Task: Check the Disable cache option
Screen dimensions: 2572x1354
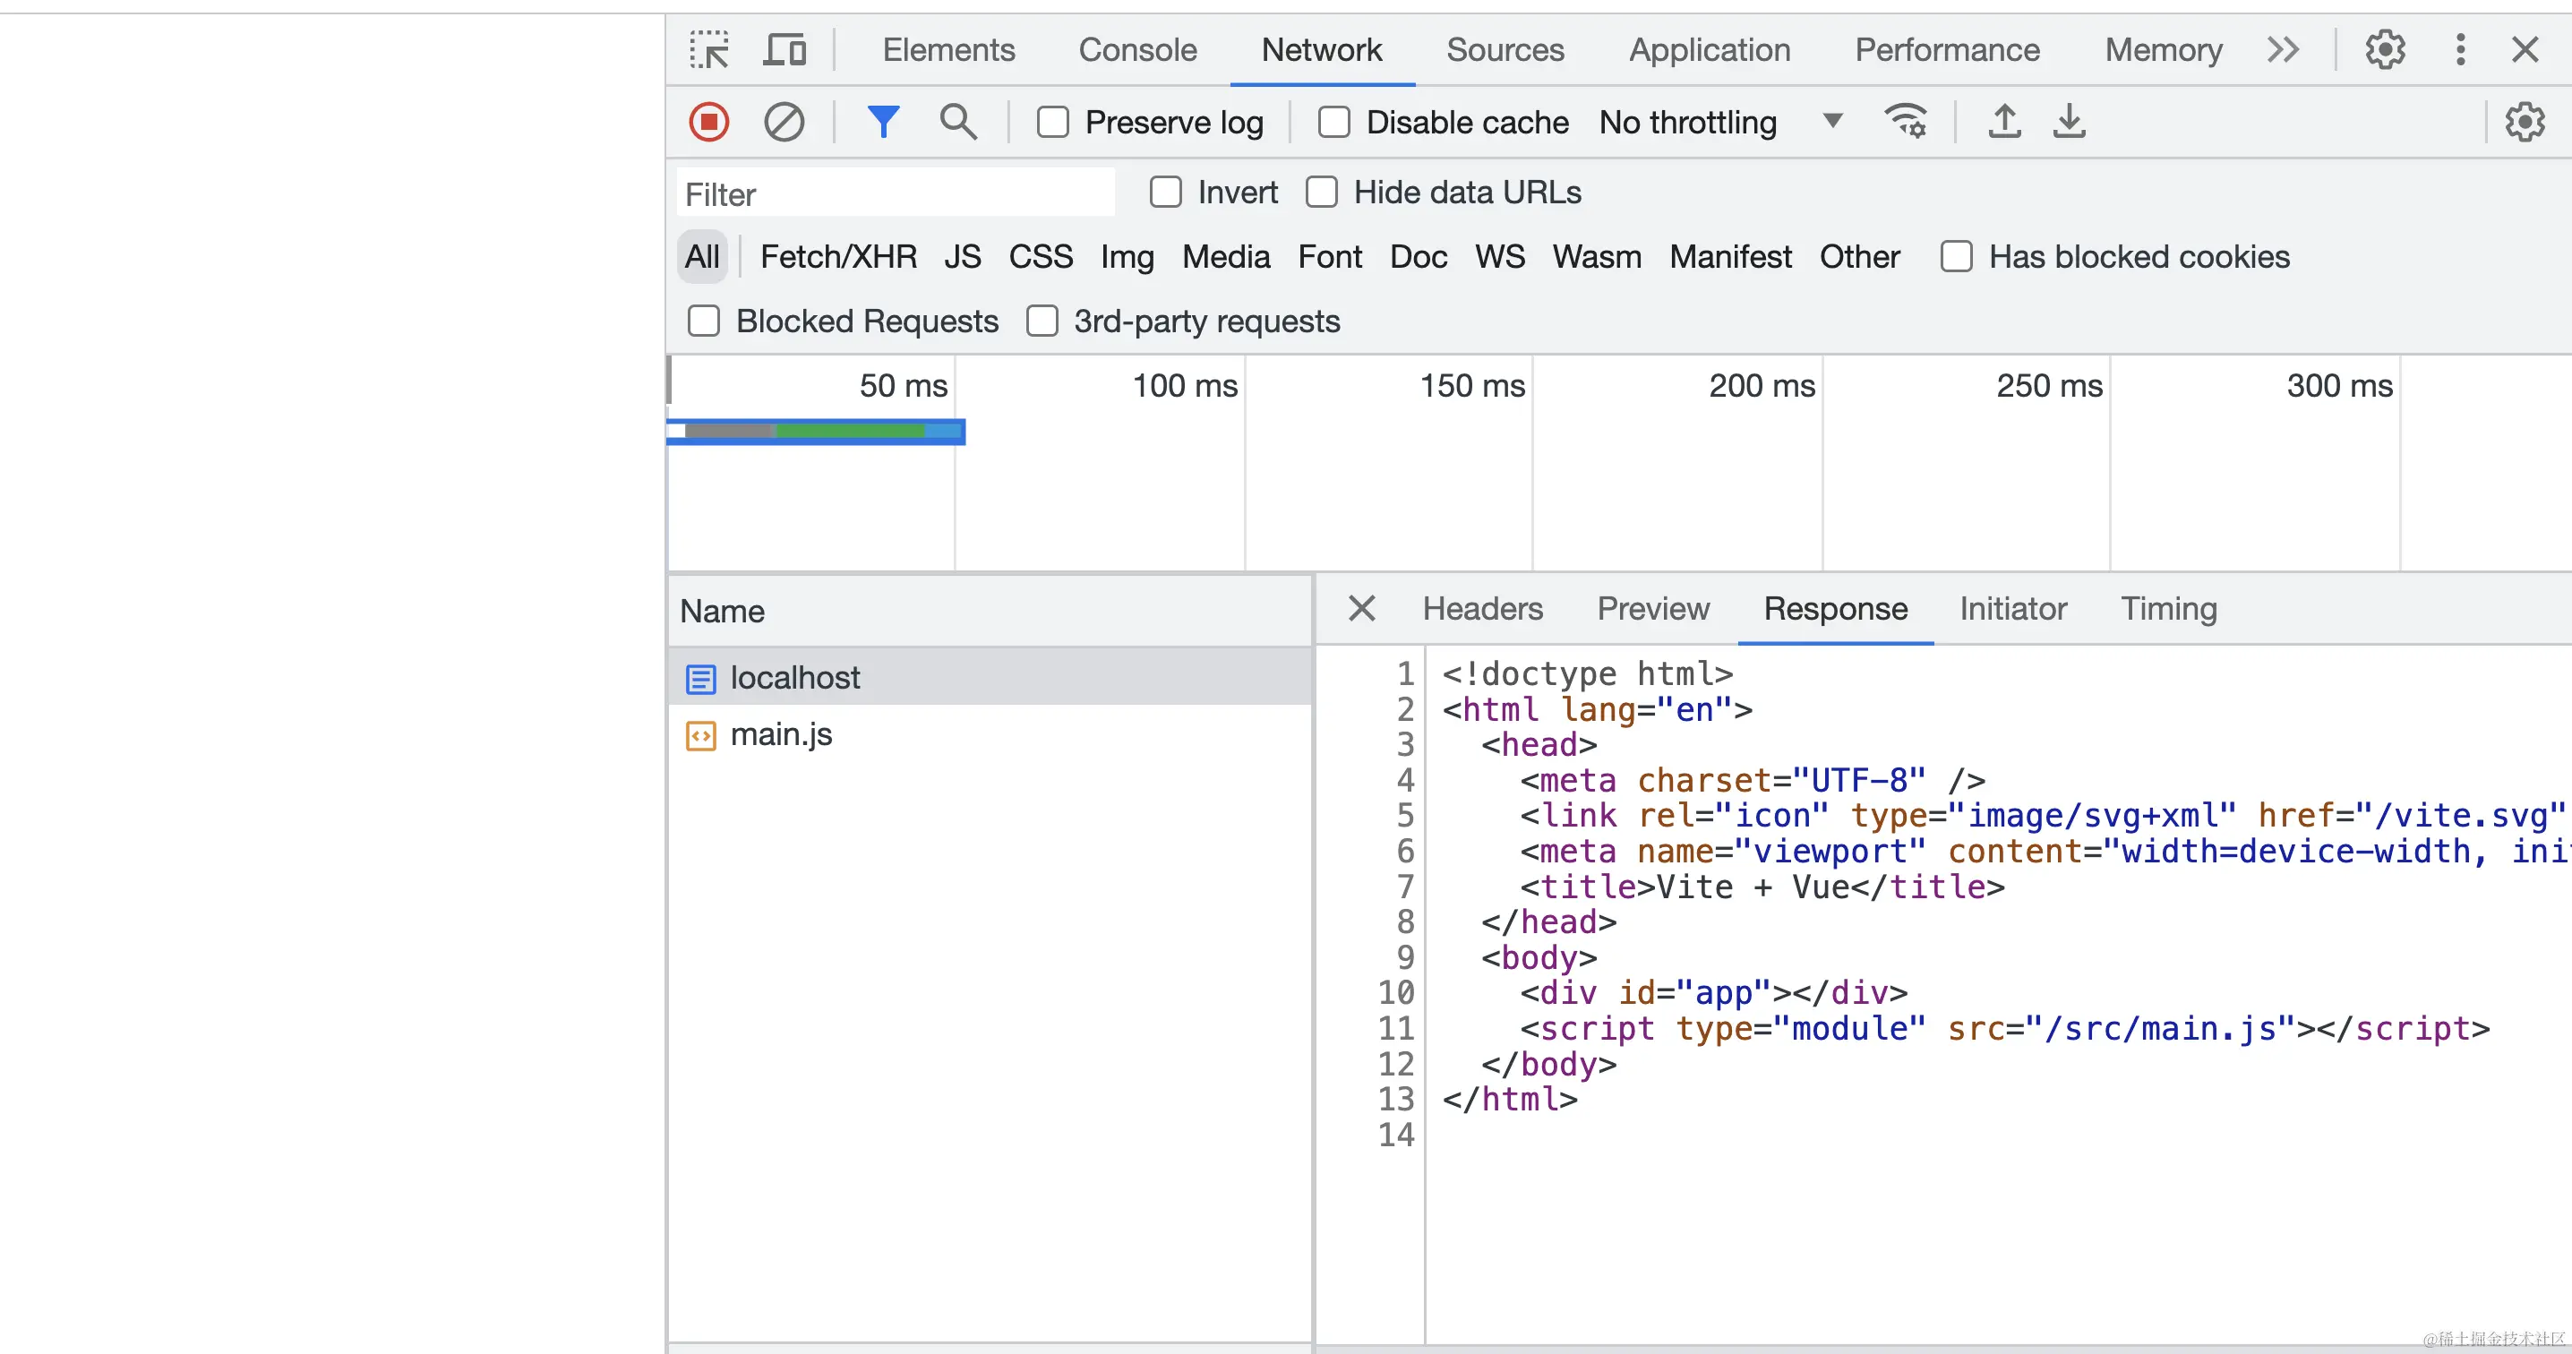Action: pos(1334,122)
